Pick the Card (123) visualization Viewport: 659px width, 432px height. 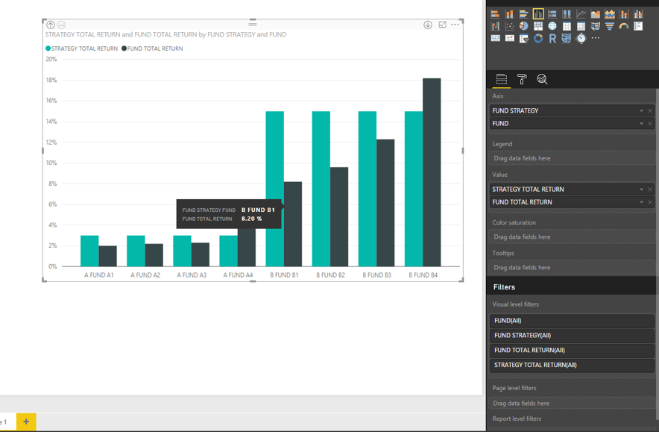[x=495, y=38]
